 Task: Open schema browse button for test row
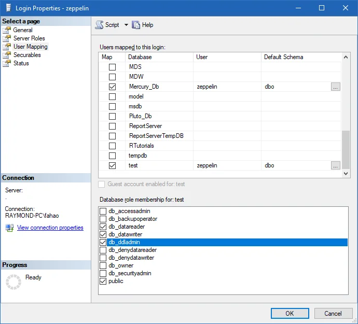336,165
